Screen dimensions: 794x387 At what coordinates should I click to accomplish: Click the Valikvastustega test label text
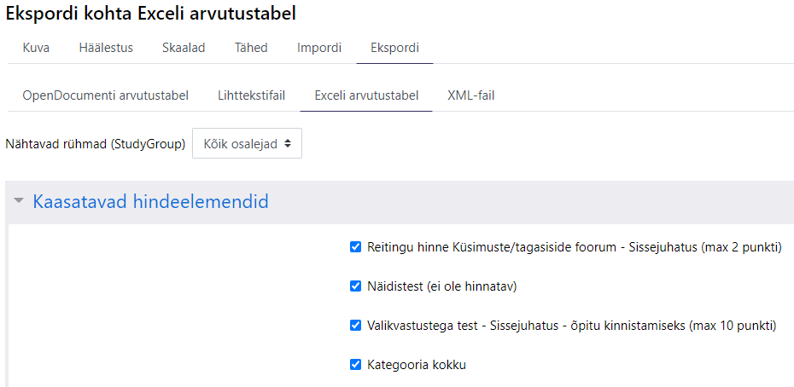pyautogui.click(x=572, y=326)
